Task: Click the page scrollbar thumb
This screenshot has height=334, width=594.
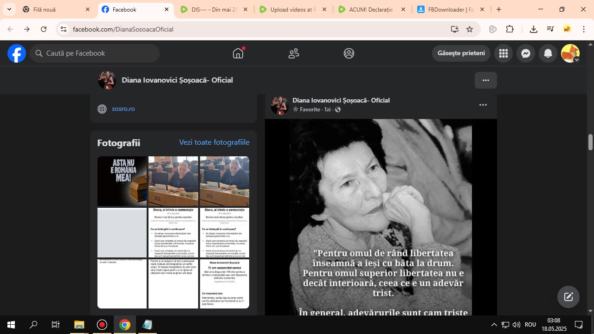Action: click(590, 142)
